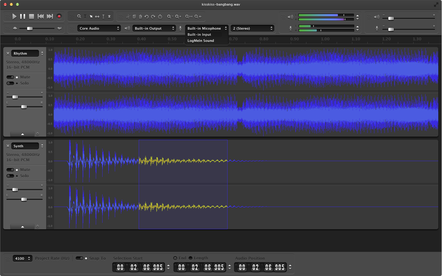This screenshot has width=442, height=276.
Task: Click the Redo arrow
Action: pos(153,17)
